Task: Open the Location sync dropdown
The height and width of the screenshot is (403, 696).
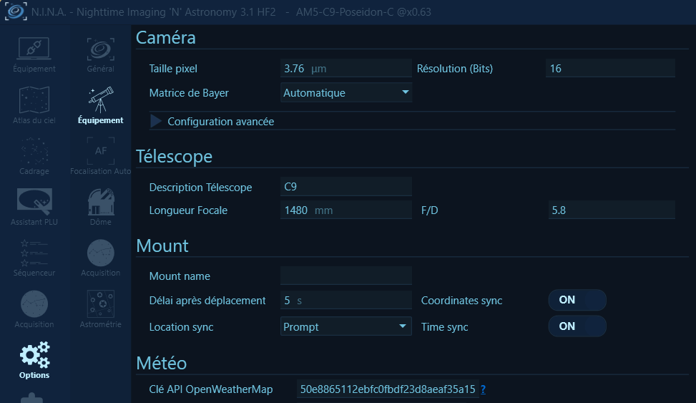Action: (346, 326)
